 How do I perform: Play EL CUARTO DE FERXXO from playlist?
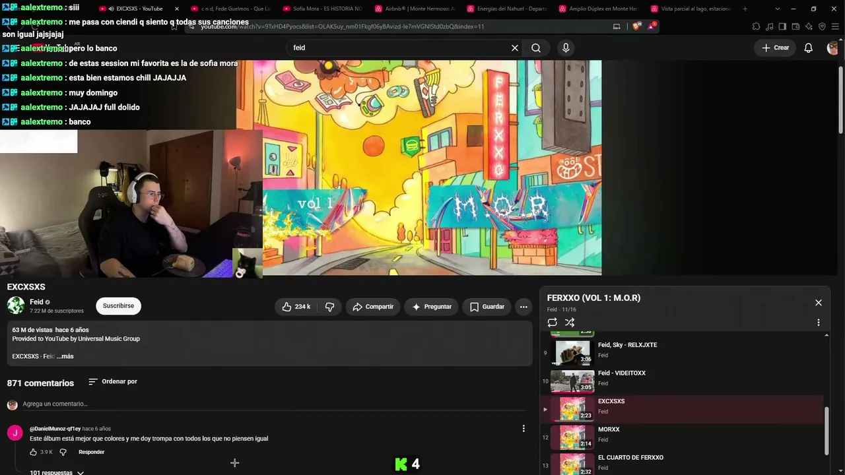683,463
